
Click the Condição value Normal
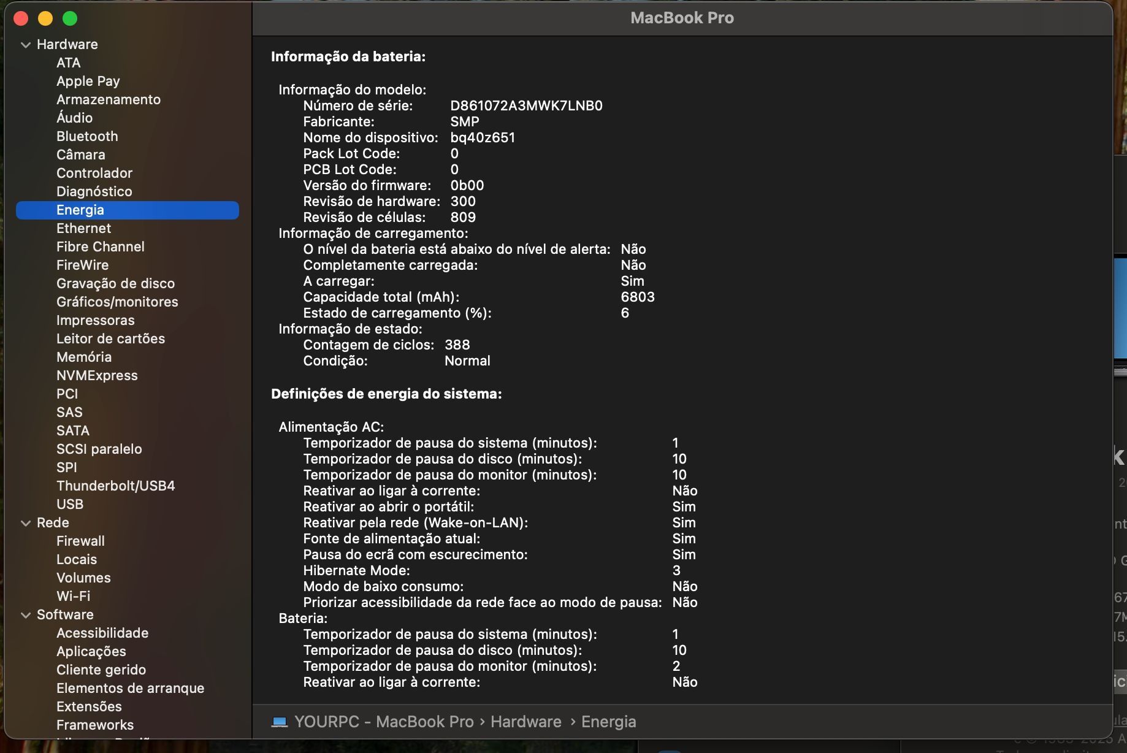pyautogui.click(x=467, y=361)
